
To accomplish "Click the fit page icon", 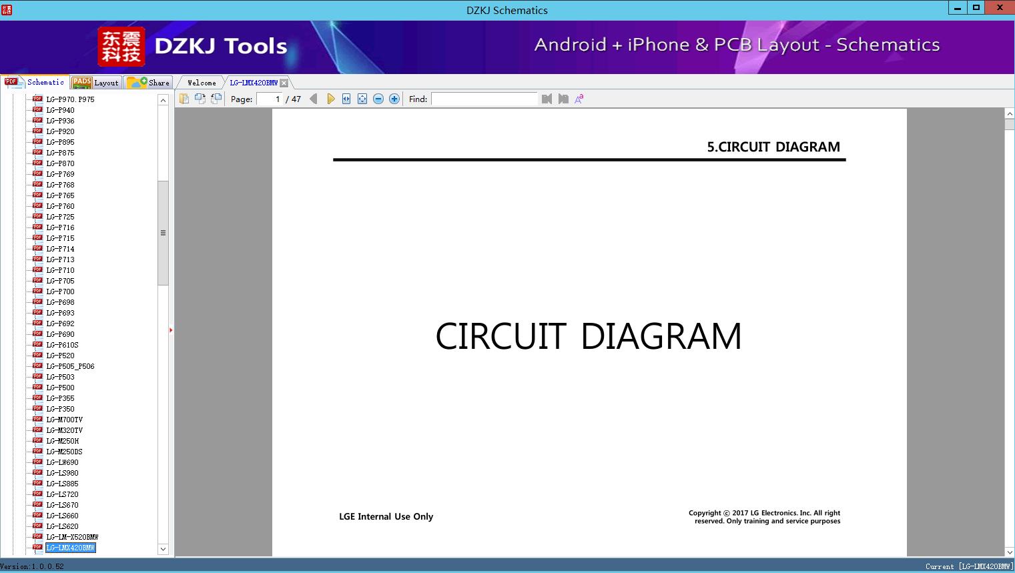I will [x=362, y=99].
